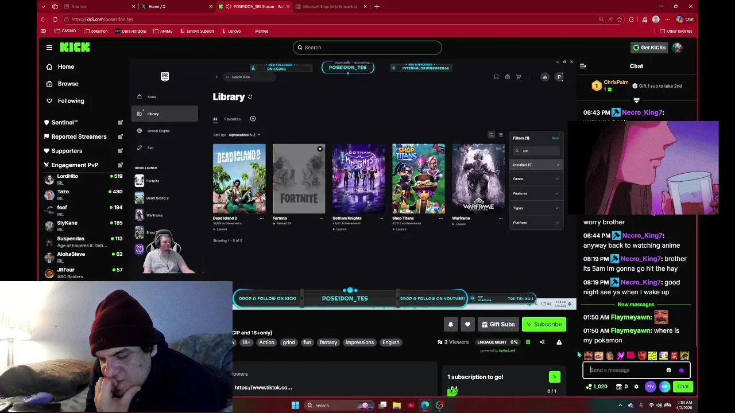Screen dimensions: 735x413
Task: Collapse the chat panel arrow icon
Action: coord(583,66)
